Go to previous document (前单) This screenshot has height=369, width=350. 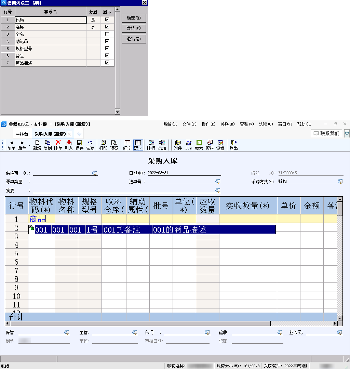point(11,145)
